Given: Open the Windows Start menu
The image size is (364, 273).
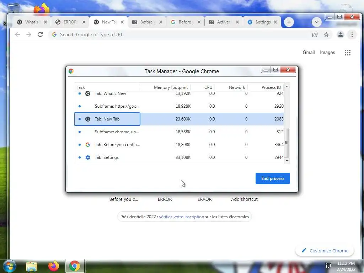Looking at the screenshot, I should tap(9, 266).
